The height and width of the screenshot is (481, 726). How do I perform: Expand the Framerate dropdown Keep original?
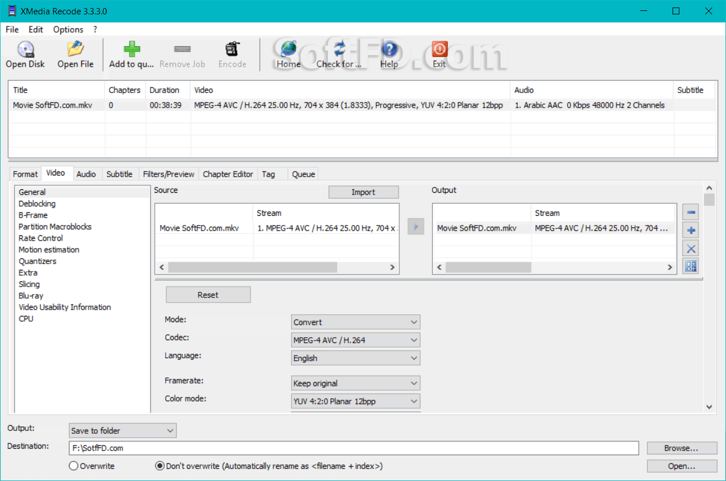[356, 383]
